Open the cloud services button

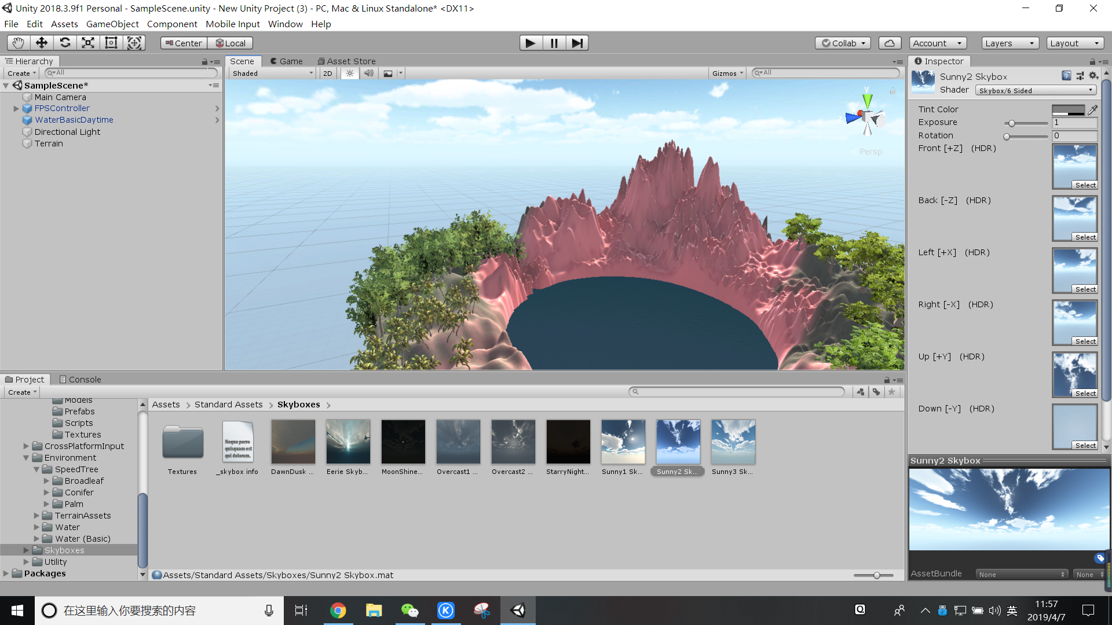coord(890,43)
